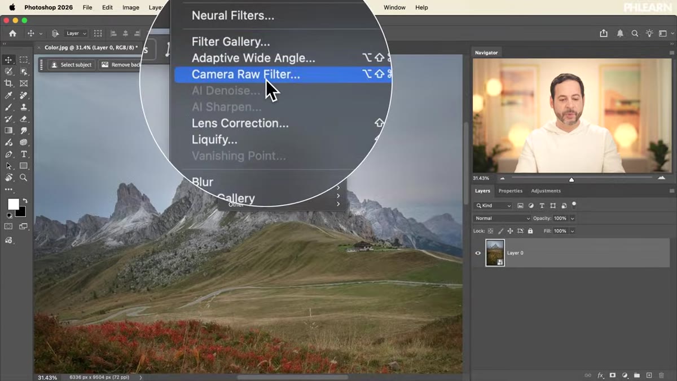Open the Discover lightbulb icon

click(650, 33)
